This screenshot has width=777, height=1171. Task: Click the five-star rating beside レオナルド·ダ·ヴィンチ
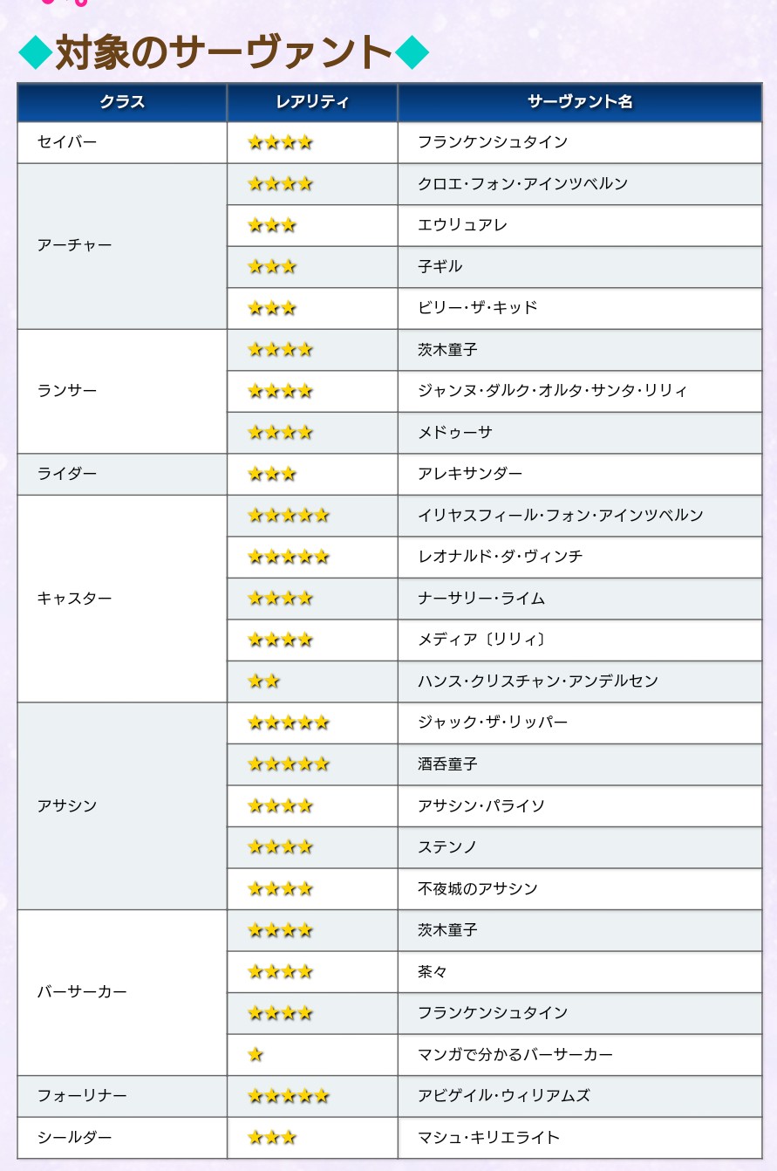point(288,557)
